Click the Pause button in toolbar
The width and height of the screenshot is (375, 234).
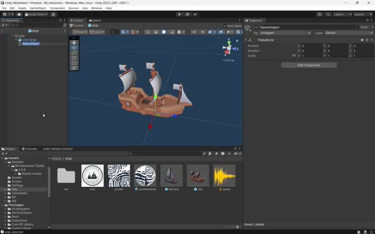coord(187,14)
